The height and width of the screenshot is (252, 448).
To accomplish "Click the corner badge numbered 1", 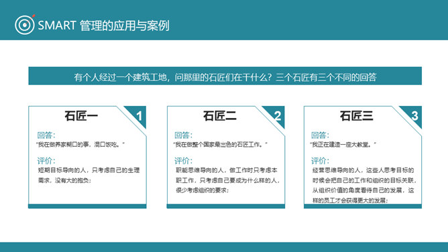I will pos(139,116).
